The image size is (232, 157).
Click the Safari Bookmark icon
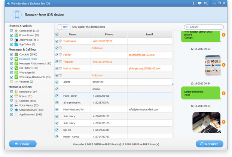tap(16, 110)
